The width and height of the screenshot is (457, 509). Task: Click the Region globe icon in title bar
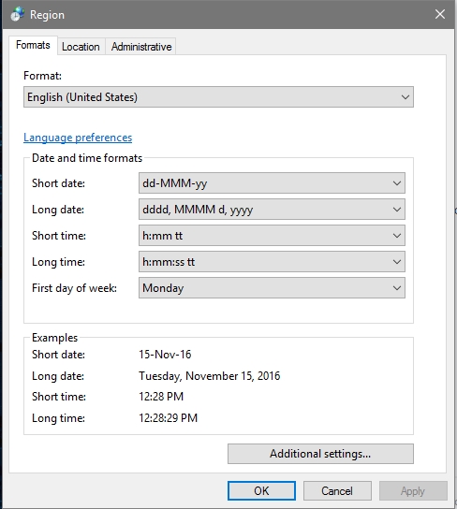17,14
